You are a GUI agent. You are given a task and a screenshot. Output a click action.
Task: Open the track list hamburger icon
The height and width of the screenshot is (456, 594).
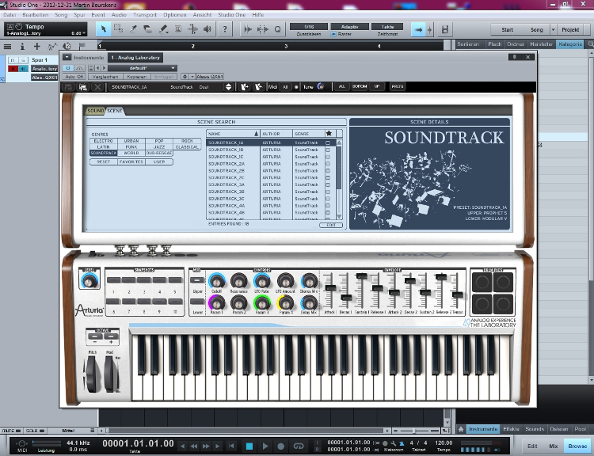pos(7,46)
